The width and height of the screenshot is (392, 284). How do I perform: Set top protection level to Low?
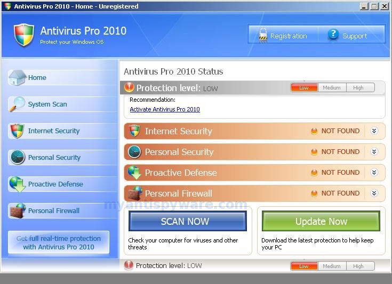click(304, 88)
